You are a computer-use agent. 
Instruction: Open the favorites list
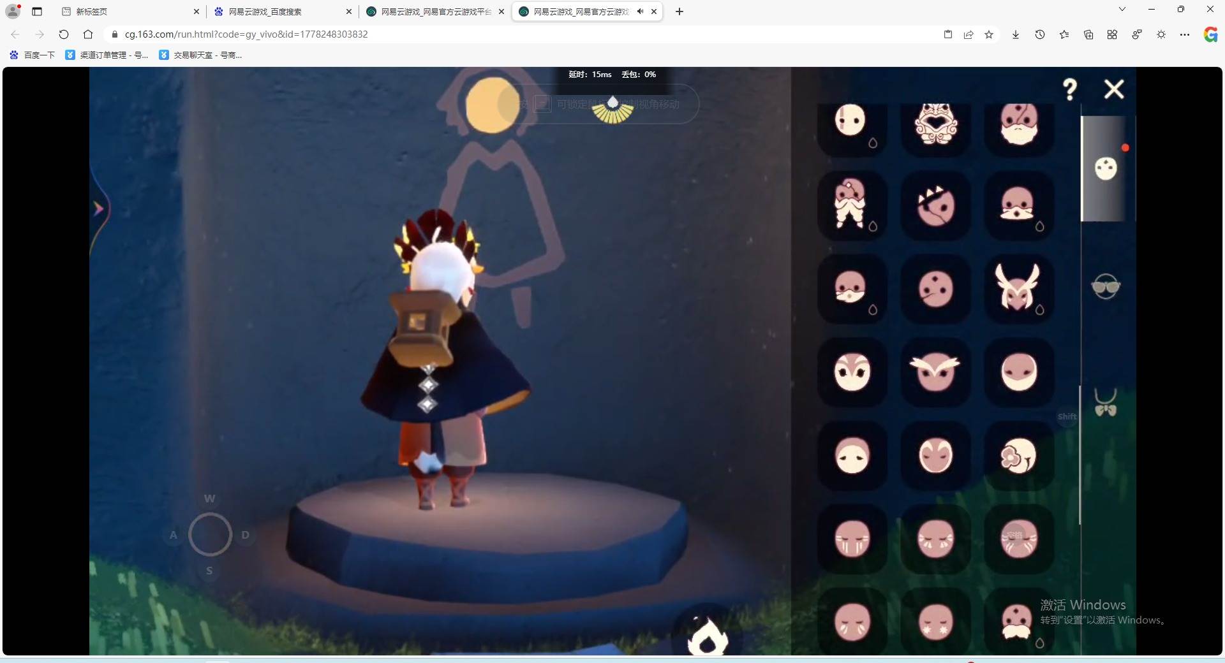pyautogui.click(x=1064, y=34)
